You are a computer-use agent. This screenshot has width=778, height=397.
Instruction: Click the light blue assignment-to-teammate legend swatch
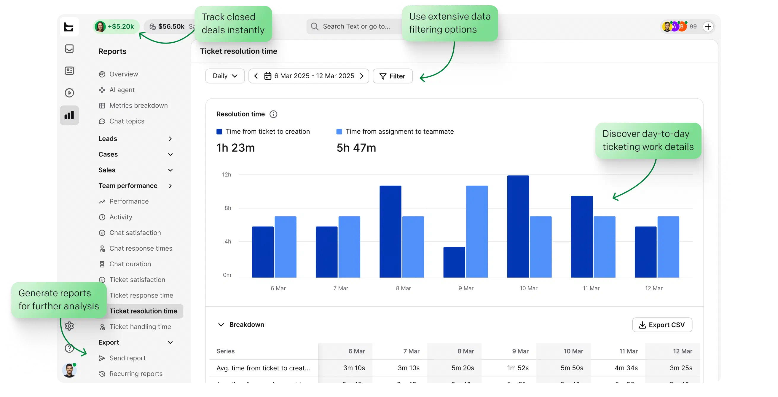[339, 132]
